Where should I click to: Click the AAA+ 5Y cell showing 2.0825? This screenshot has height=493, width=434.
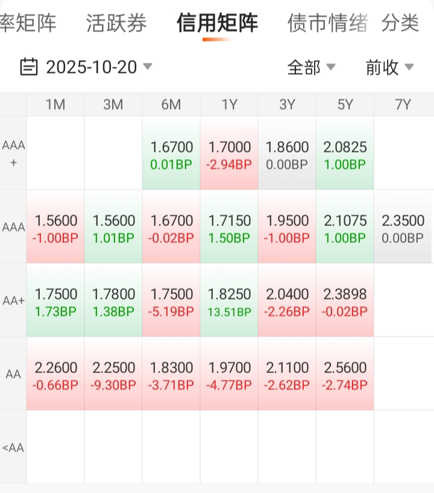(345, 155)
